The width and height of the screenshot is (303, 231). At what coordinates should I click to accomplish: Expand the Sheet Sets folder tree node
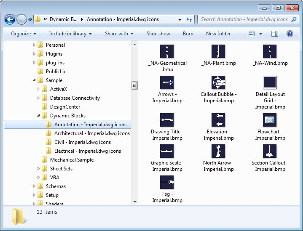39,169
